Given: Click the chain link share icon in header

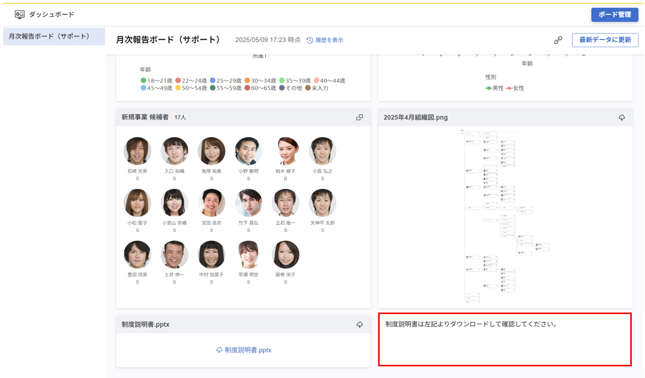Looking at the screenshot, I should pos(558,39).
